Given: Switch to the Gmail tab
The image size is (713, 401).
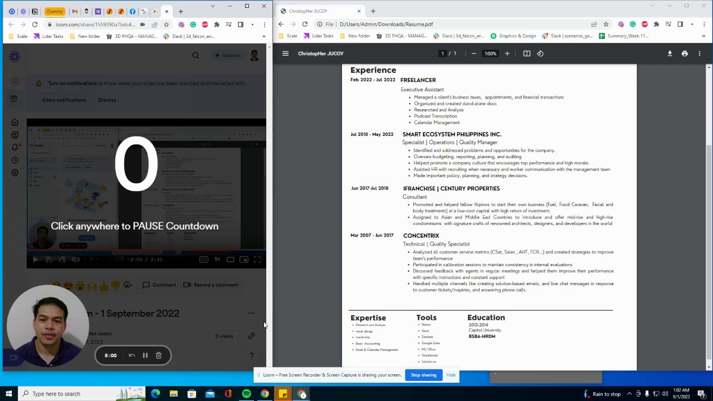Looking at the screenshot, I should 75,11.
